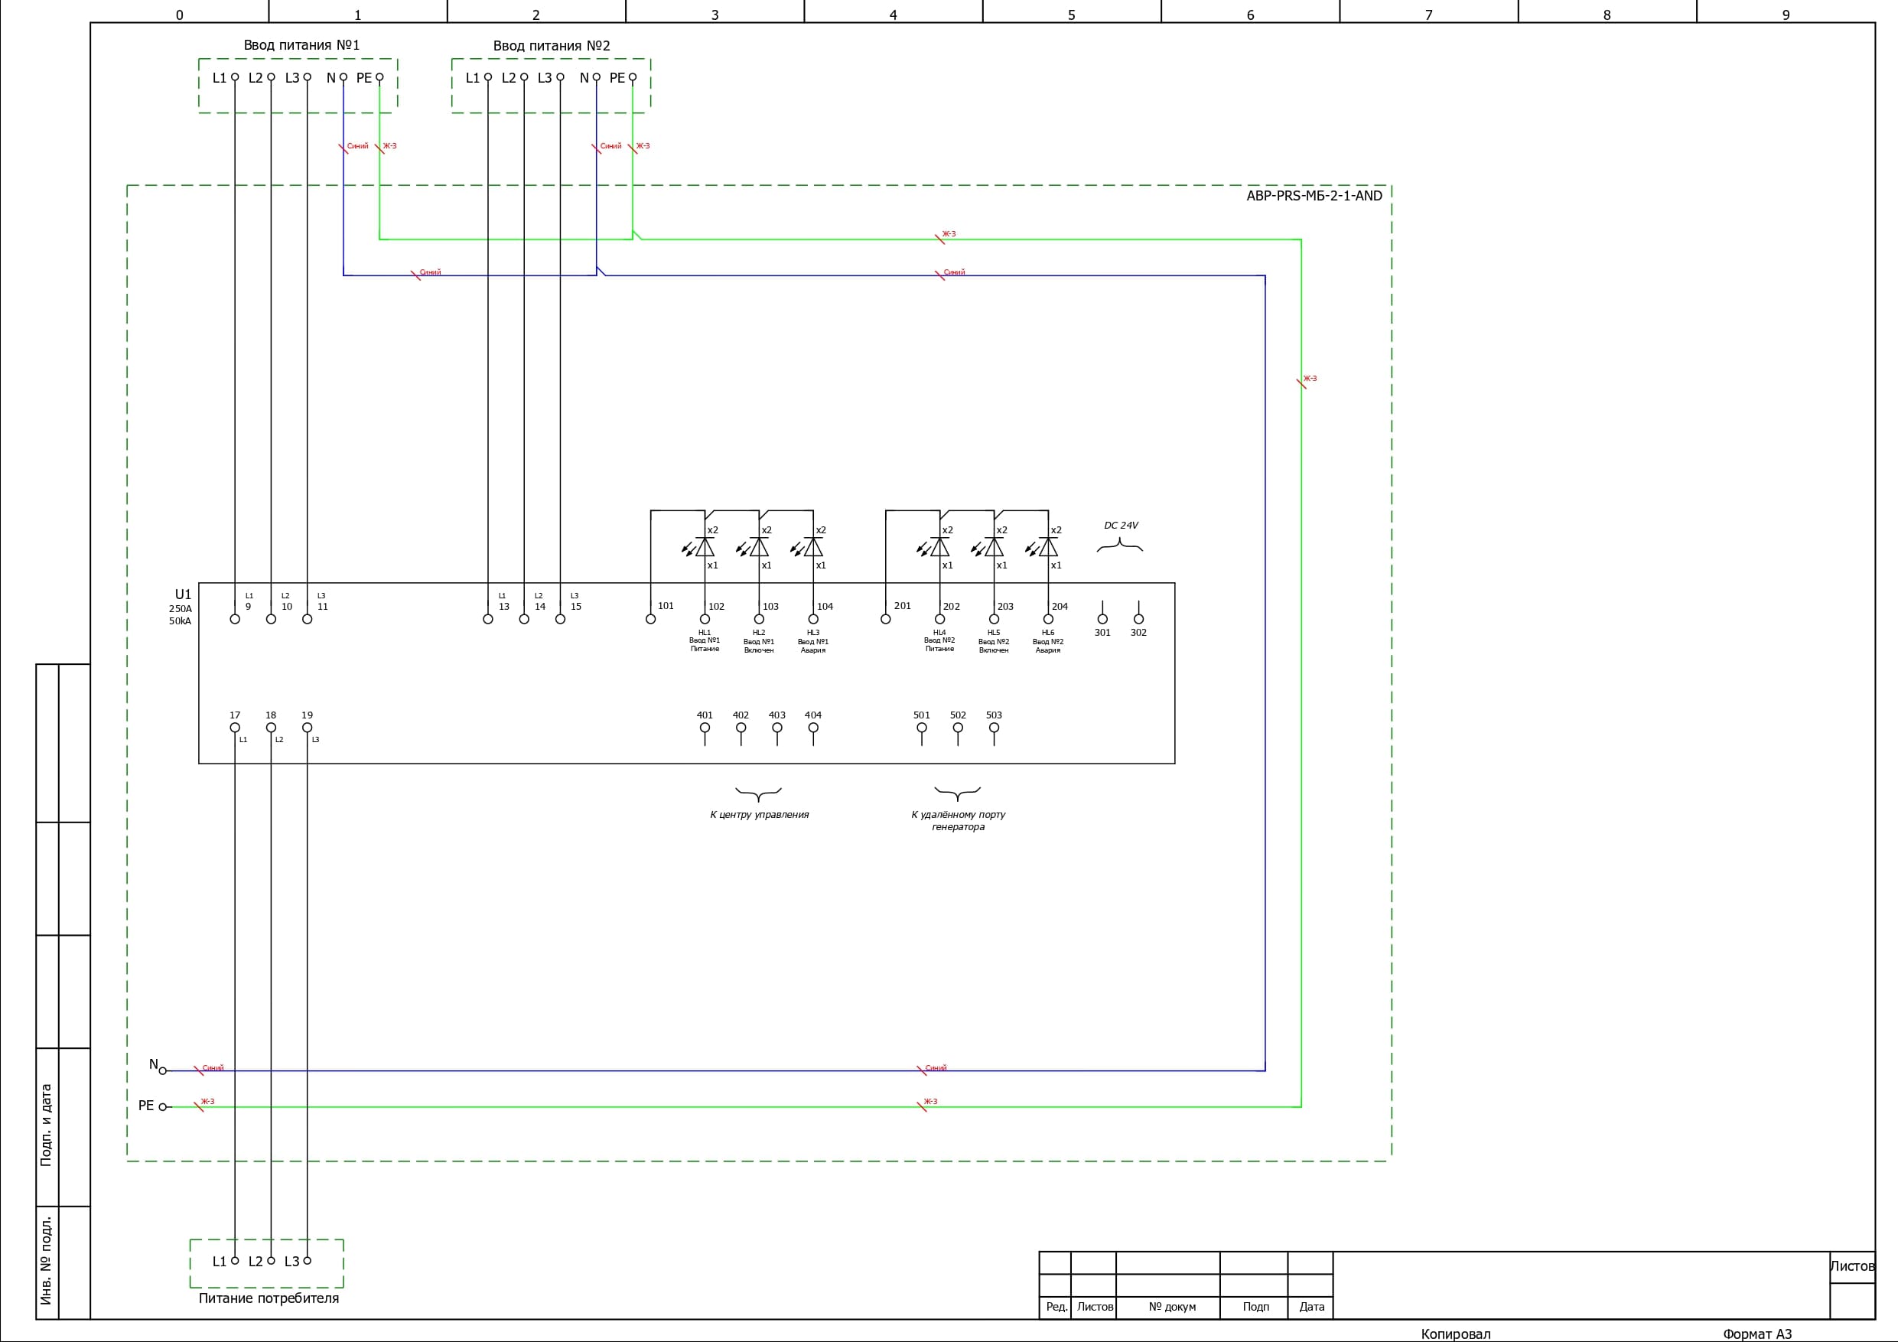
Task: Select the HL4 LED diode symbol
Action: [x=940, y=547]
